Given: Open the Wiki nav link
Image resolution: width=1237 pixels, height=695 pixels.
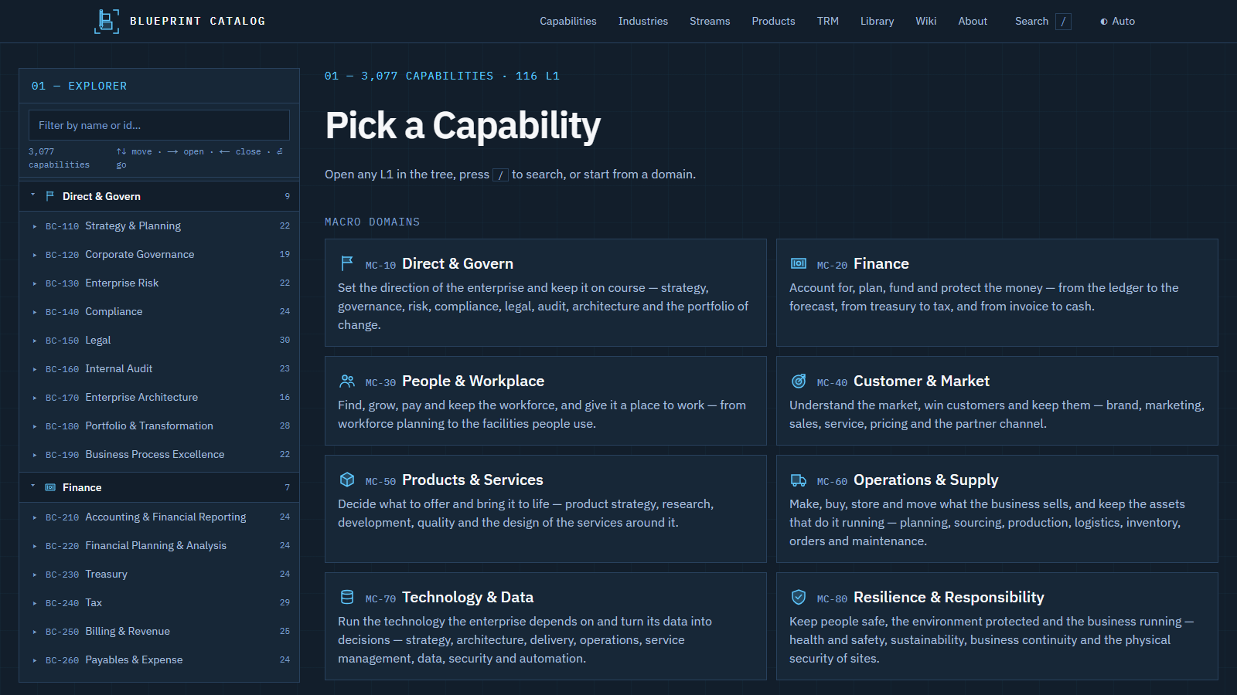Looking at the screenshot, I should [926, 22].
